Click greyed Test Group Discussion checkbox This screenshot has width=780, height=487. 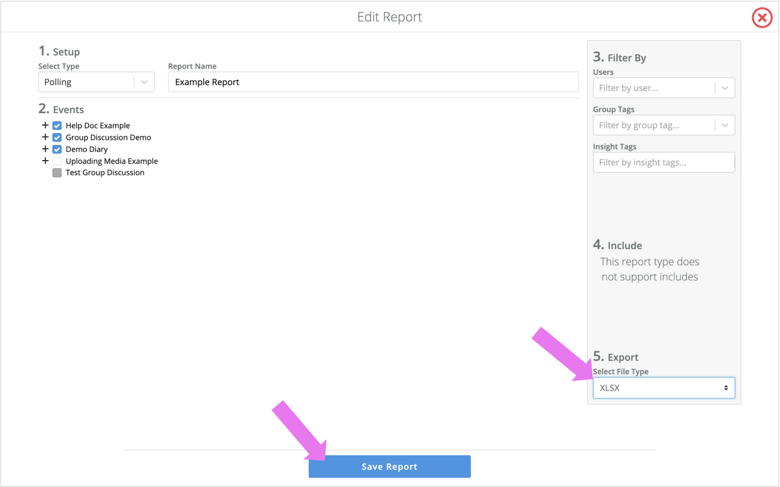coord(57,173)
